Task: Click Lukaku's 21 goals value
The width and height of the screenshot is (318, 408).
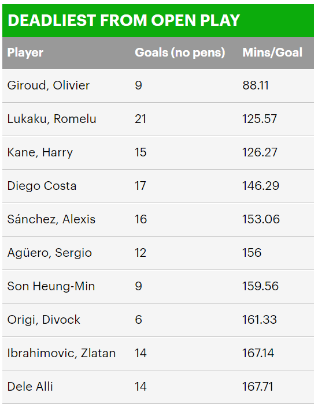Action: pos(140,119)
